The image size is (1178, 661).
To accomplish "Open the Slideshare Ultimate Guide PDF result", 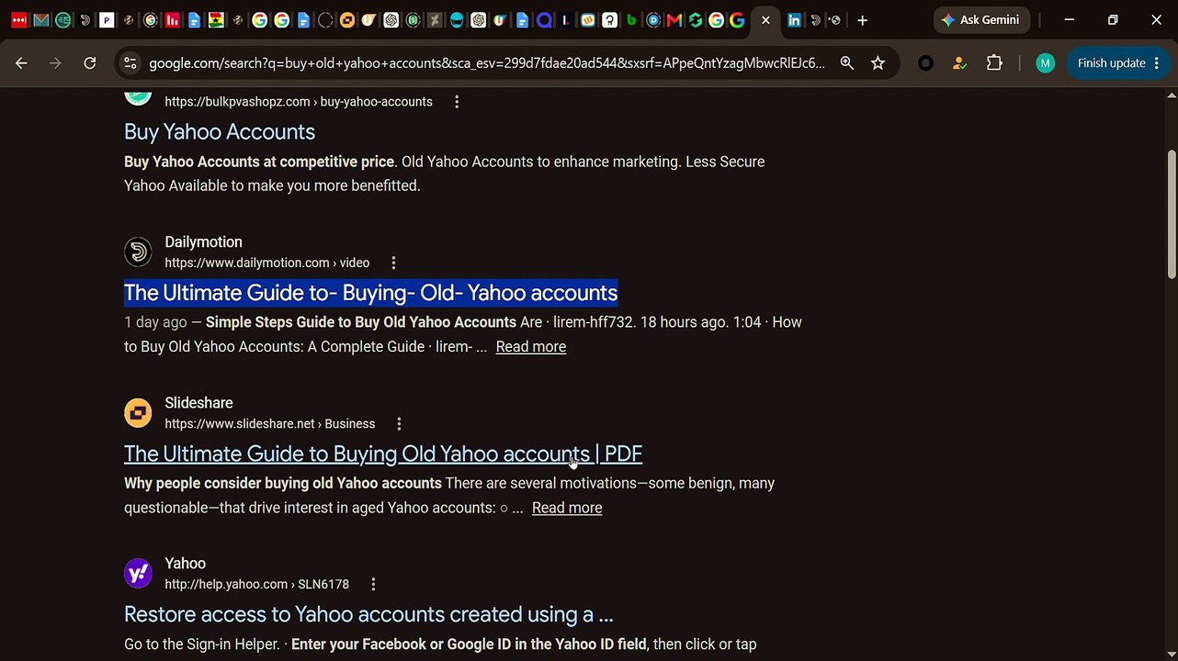I will [x=383, y=454].
